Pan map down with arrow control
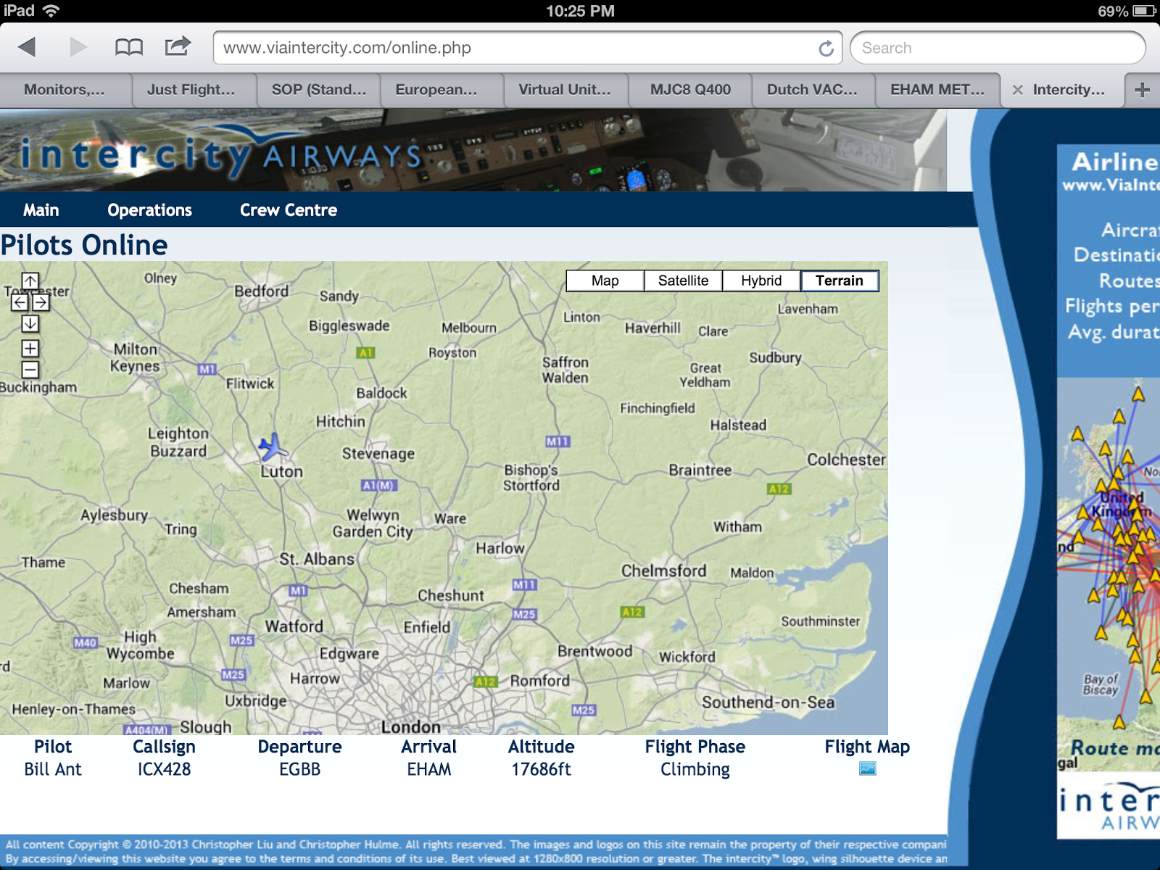Viewport: 1160px width, 870px height. 30,323
